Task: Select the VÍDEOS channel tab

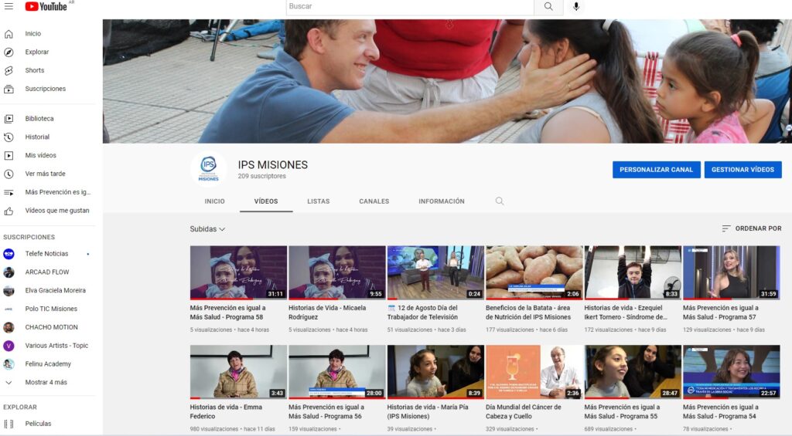Action: pos(266,201)
